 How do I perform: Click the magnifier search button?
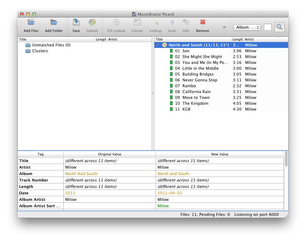click(279, 27)
